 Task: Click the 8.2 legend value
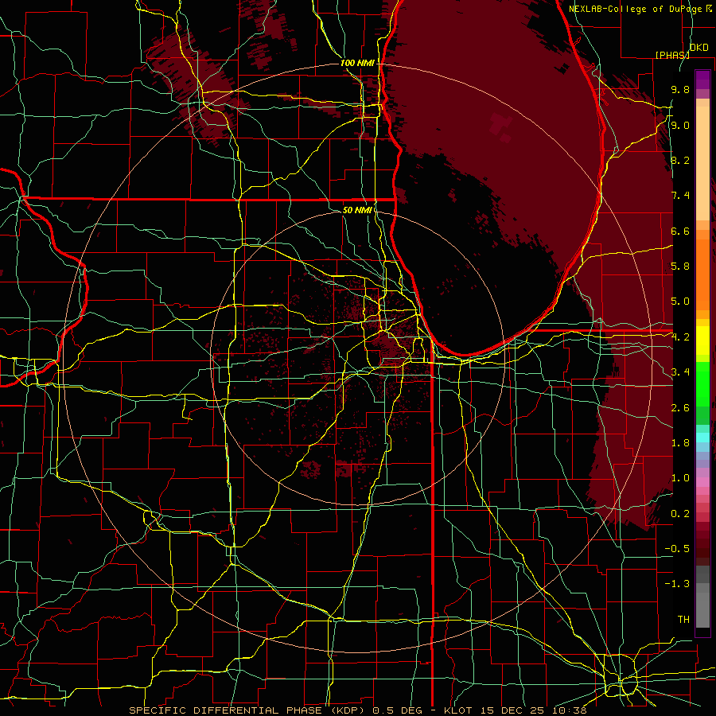click(x=680, y=161)
